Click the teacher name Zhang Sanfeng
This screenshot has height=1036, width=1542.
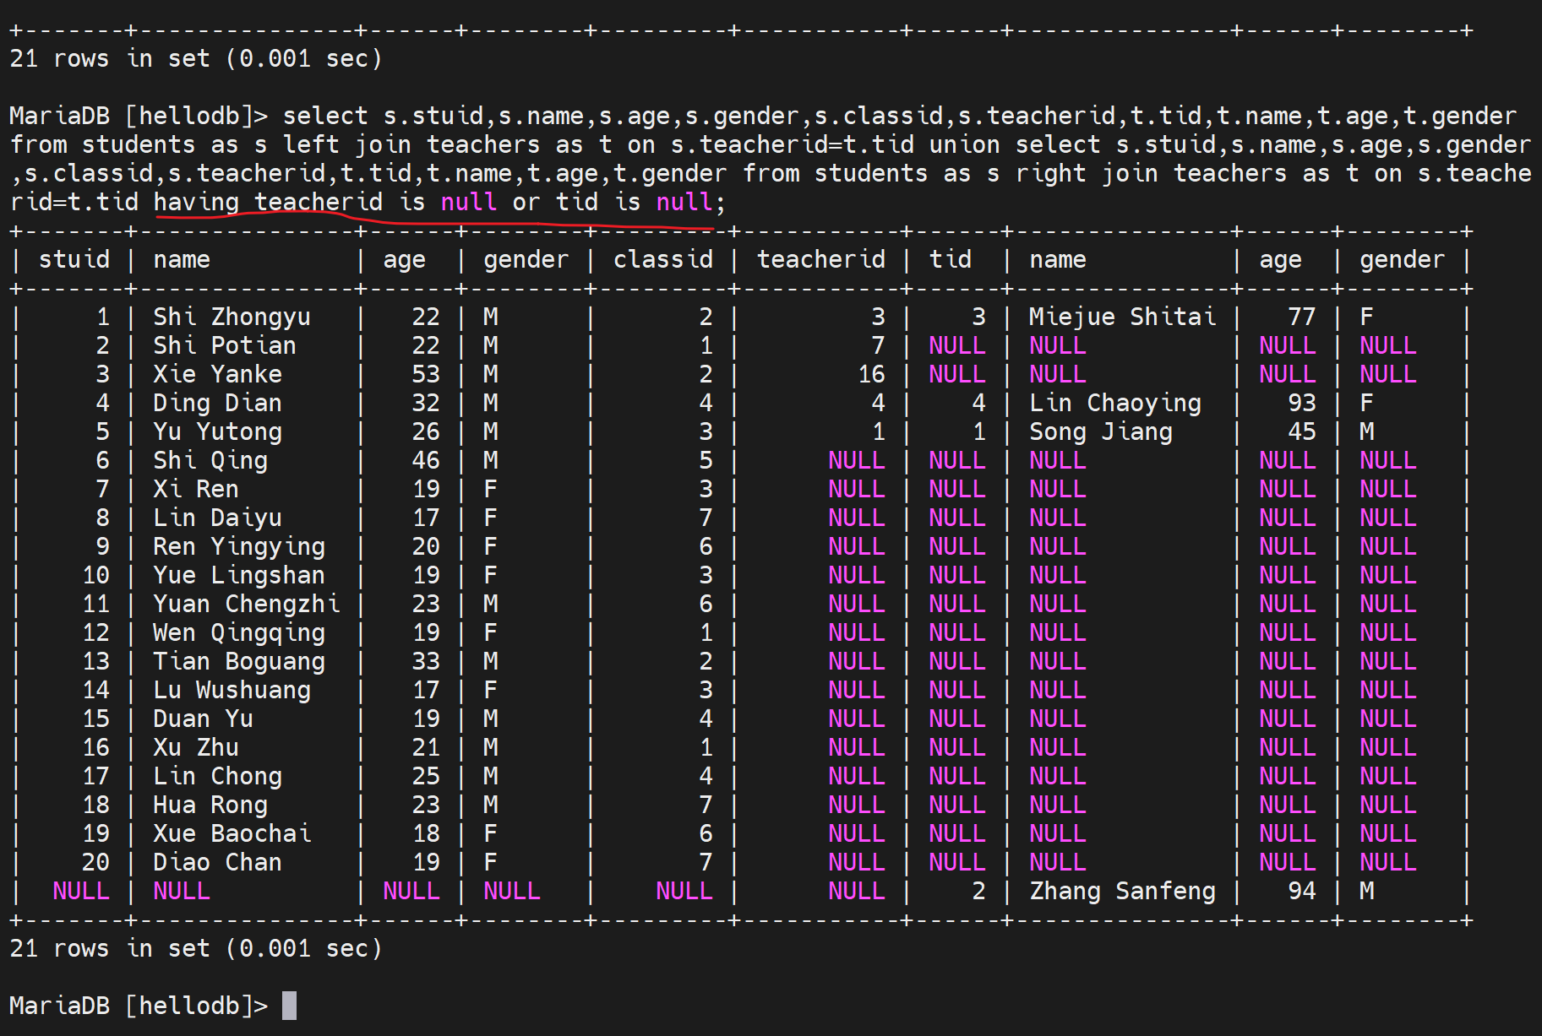[x=1122, y=891]
